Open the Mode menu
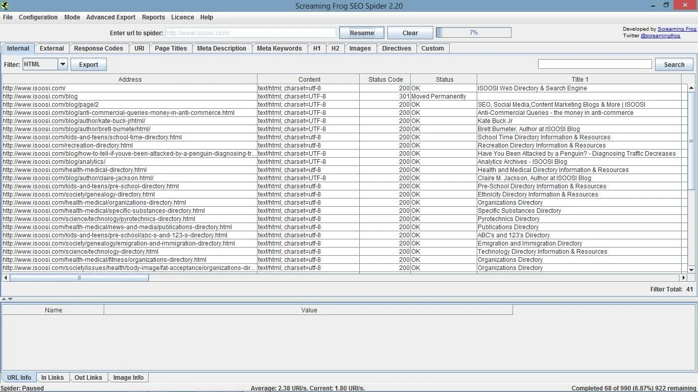Image resolution: width=698 pixels, height=392 pixels. (72, 17)
